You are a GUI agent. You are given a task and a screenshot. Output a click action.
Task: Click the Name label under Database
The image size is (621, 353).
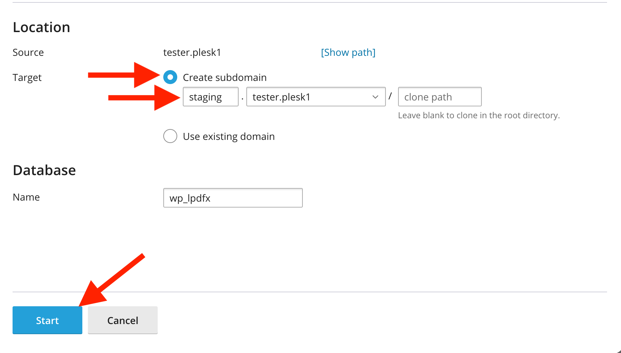26,197
